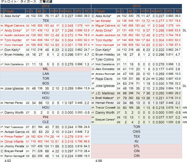This screenshot has height=162, width=187.
Task: Select Jose Iglesias's name in 2013 table
Action: [x=14, y=89]
